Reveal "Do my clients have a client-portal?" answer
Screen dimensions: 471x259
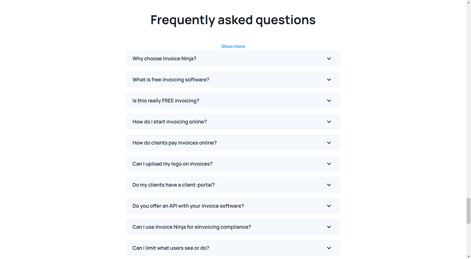[174, 185]
